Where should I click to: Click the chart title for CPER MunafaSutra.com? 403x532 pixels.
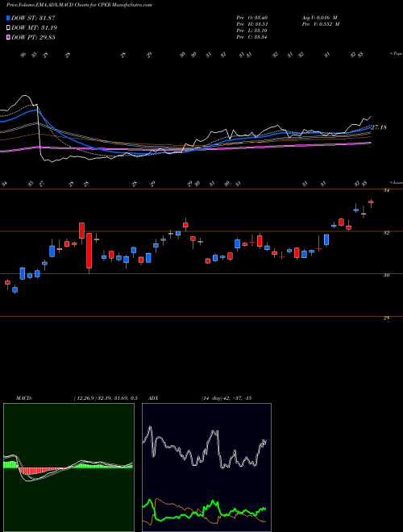pos(79,5)
